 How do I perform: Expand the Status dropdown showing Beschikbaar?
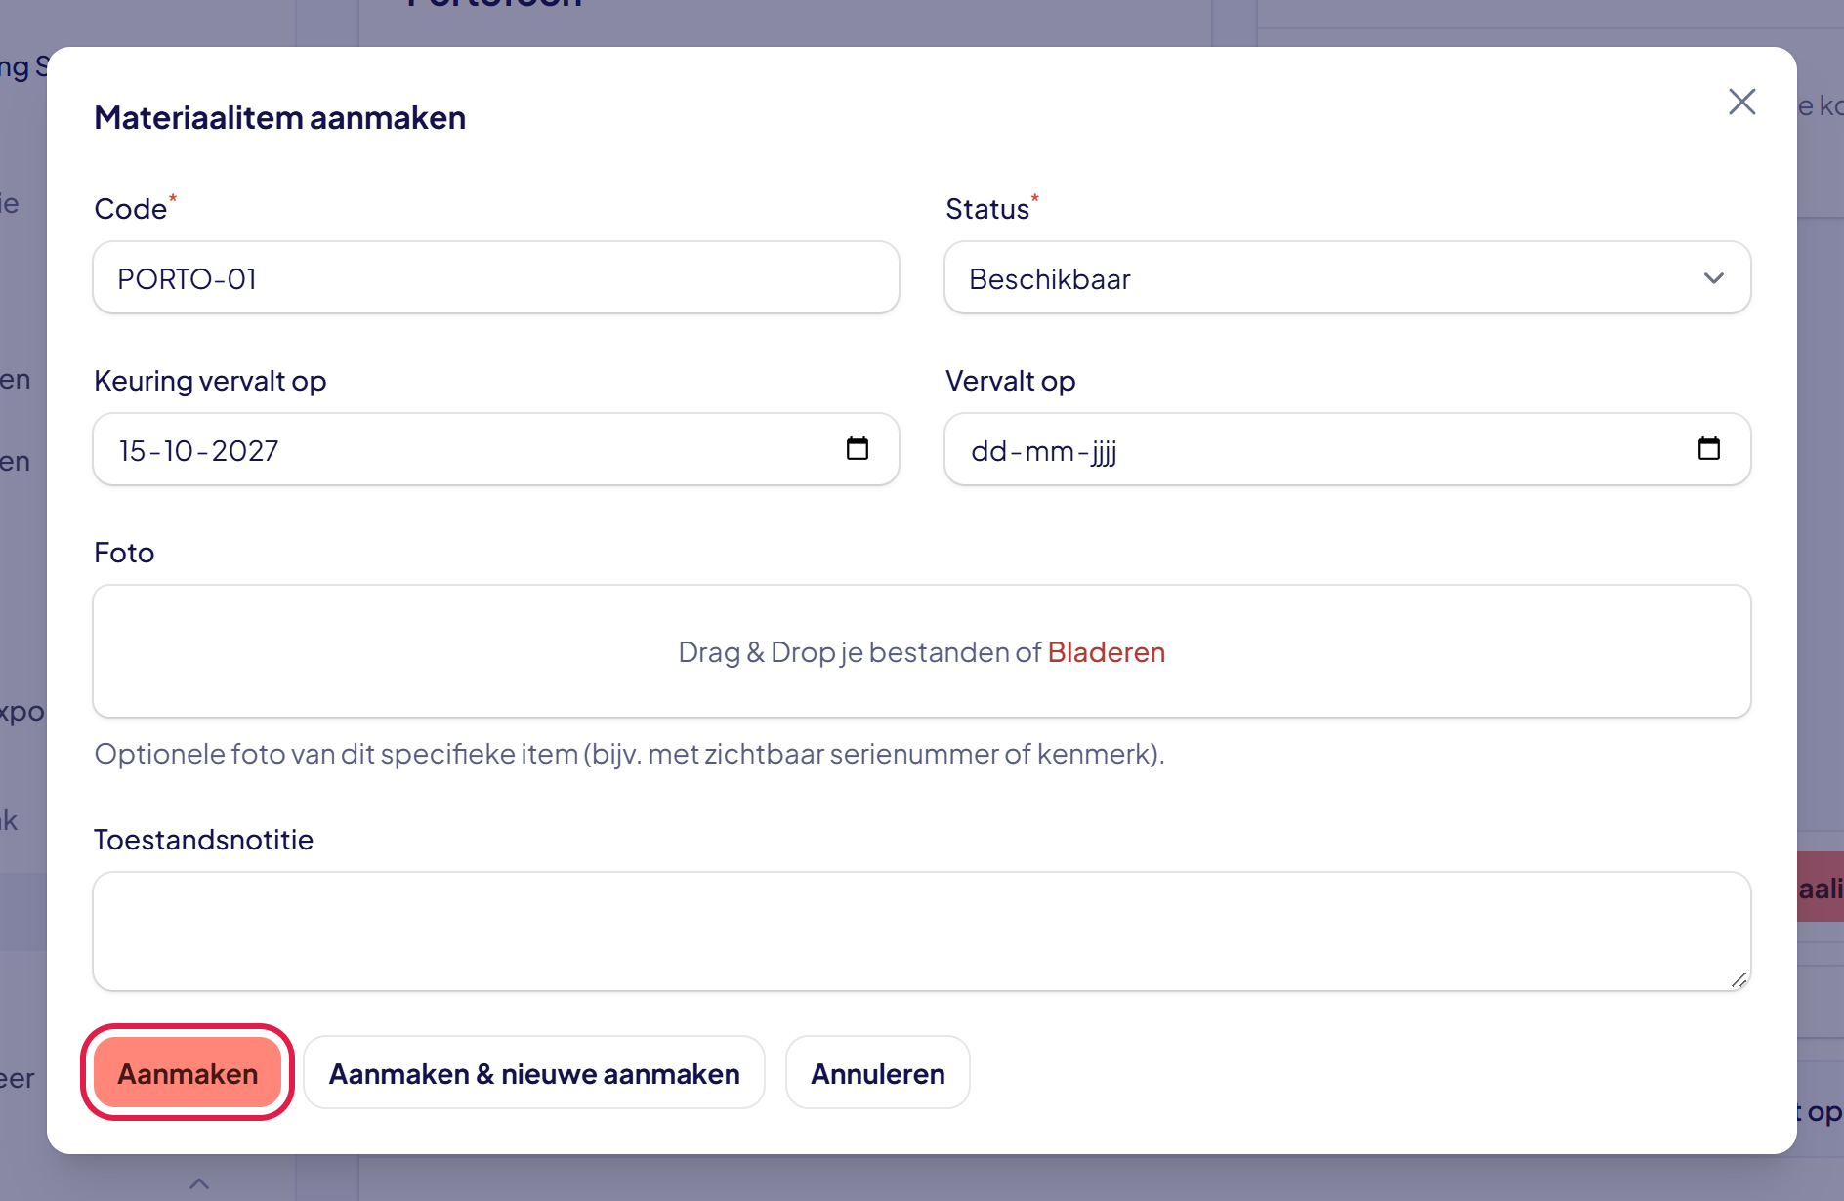pos(1347,278)
